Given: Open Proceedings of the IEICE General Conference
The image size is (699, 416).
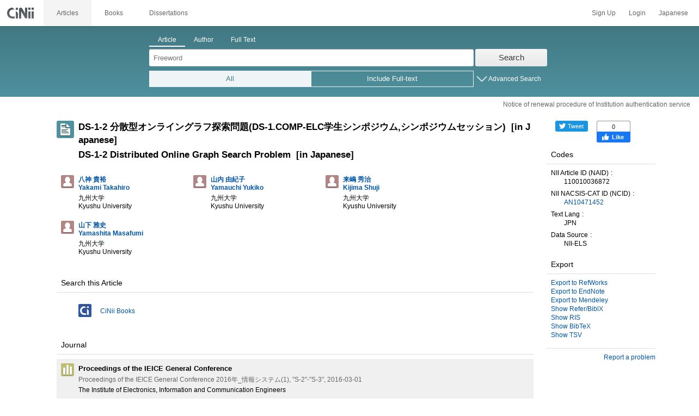Looking at the screenshot, I should 155,368.
